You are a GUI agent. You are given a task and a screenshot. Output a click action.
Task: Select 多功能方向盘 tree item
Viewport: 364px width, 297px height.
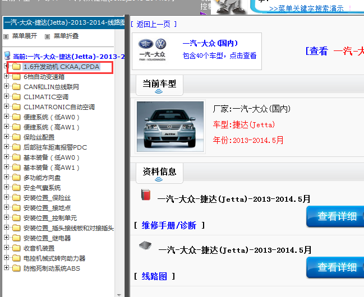click(x=42, y=178)
